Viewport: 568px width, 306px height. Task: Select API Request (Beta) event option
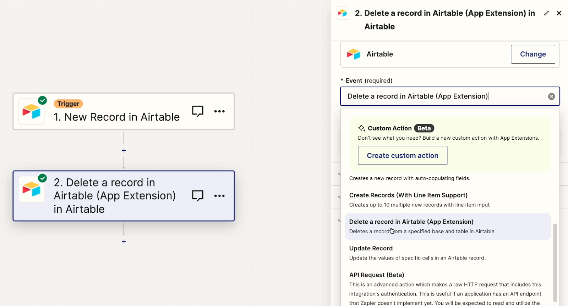pyautogui.click(x=448, y=288)
